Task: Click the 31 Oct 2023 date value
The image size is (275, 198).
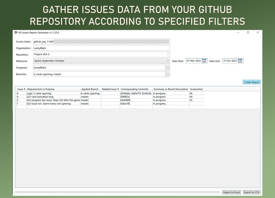Action: pos(230,61)
